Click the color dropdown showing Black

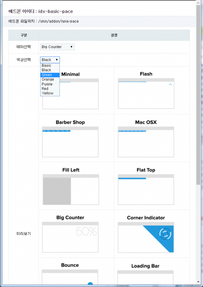50,60
